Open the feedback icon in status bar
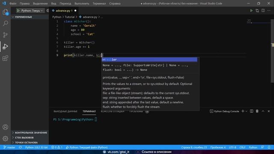 pyautogui.click(x=262, y=147)
